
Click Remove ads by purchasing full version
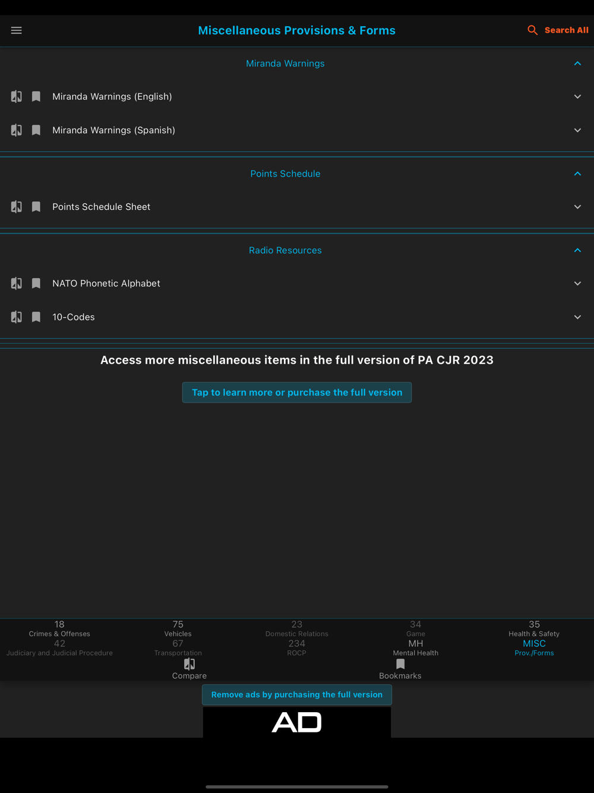(x=297, y=694)
